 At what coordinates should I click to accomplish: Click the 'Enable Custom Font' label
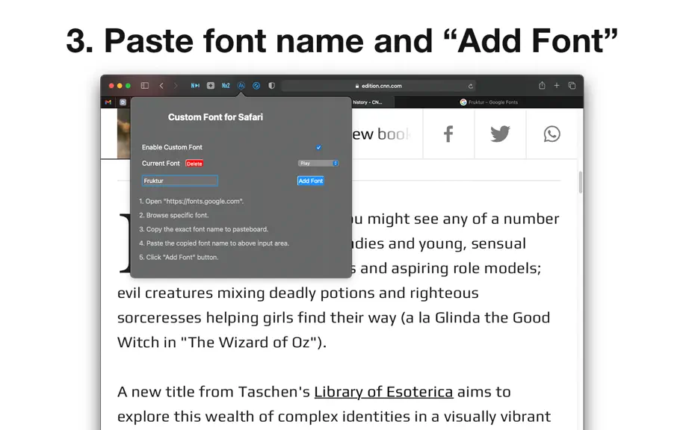172,147
